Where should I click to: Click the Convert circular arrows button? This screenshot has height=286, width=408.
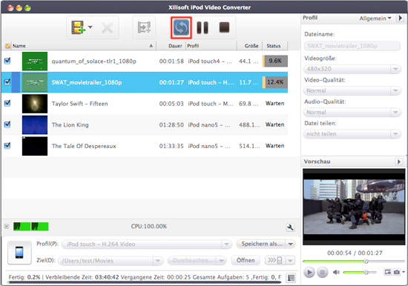coord(181,27)
